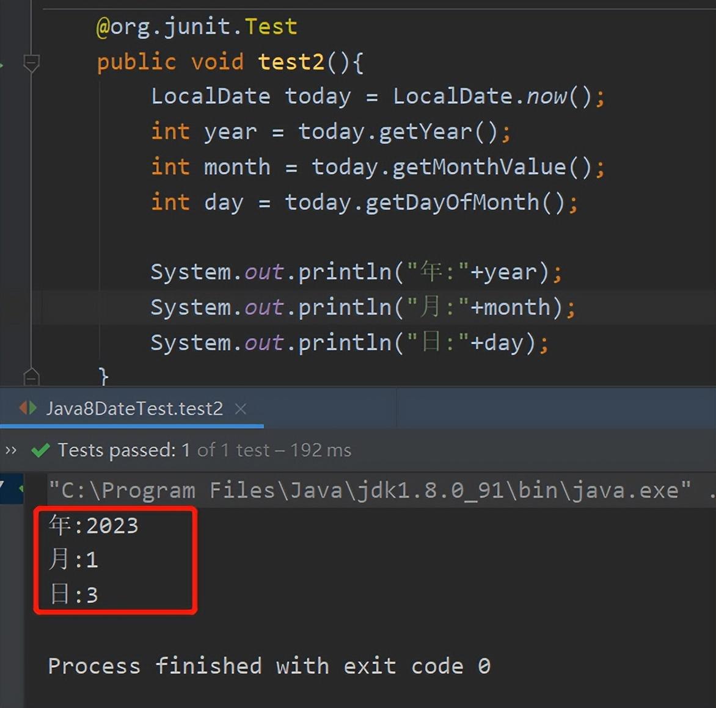Click 'Process finished with exit code 0'
Screen dimensions: 716x708
coord(269,666)
